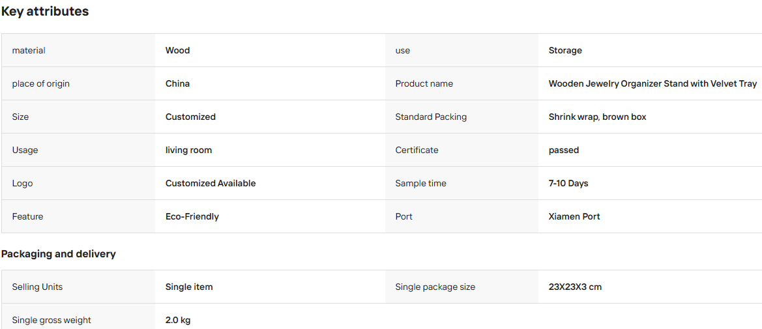Viewport: 762px width, 329px height.
Task: Click the Packaging and delivery heading
Action: tap(58, 254)
